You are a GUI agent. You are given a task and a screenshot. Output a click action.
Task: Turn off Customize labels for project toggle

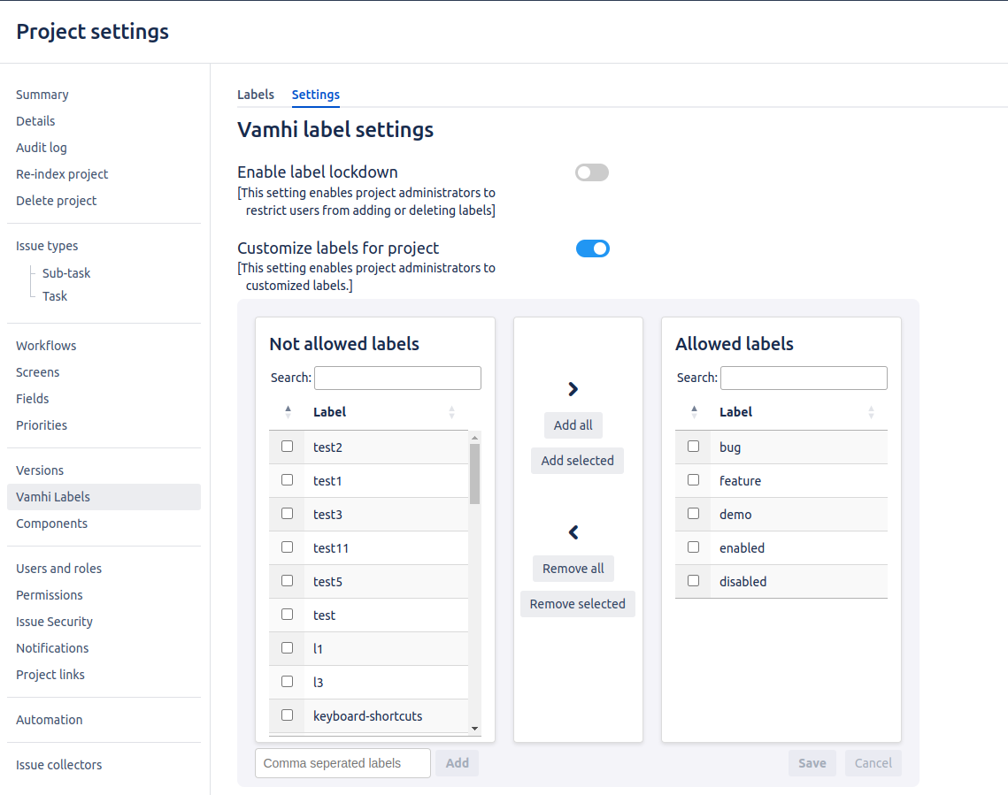coord(592,248)
